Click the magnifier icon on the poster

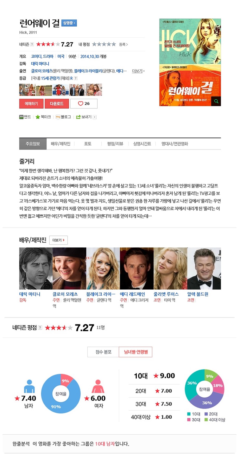coord(216,101)
